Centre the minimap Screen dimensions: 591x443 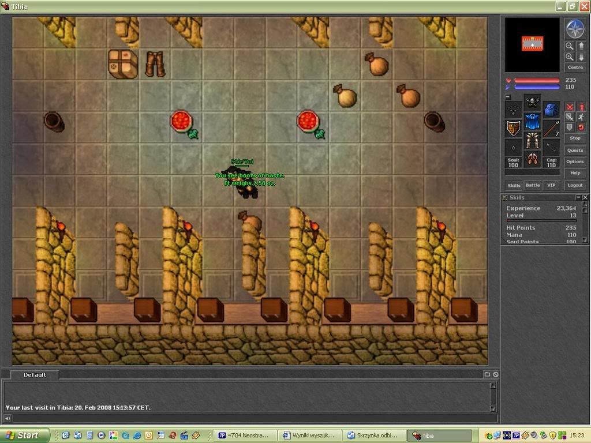pos(575,67)
